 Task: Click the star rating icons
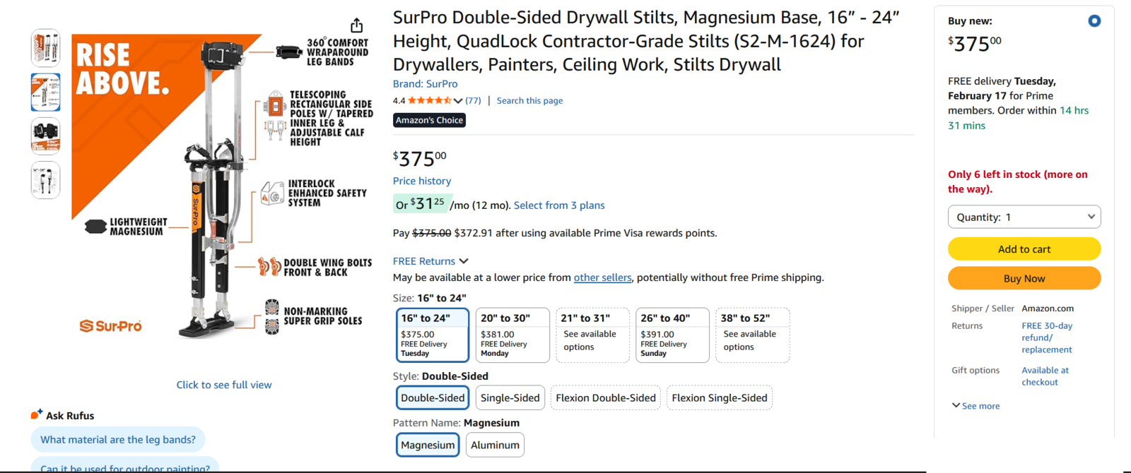click(x=430, y=100)
